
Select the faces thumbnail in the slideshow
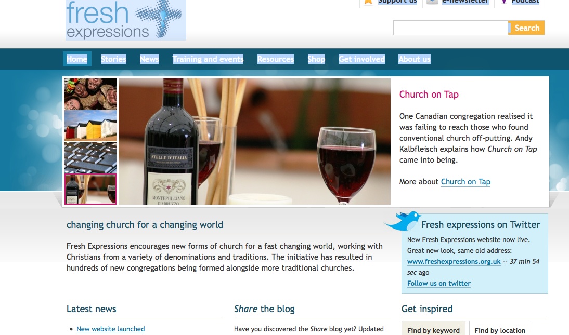pyautogui.click(x=90, y=94)
